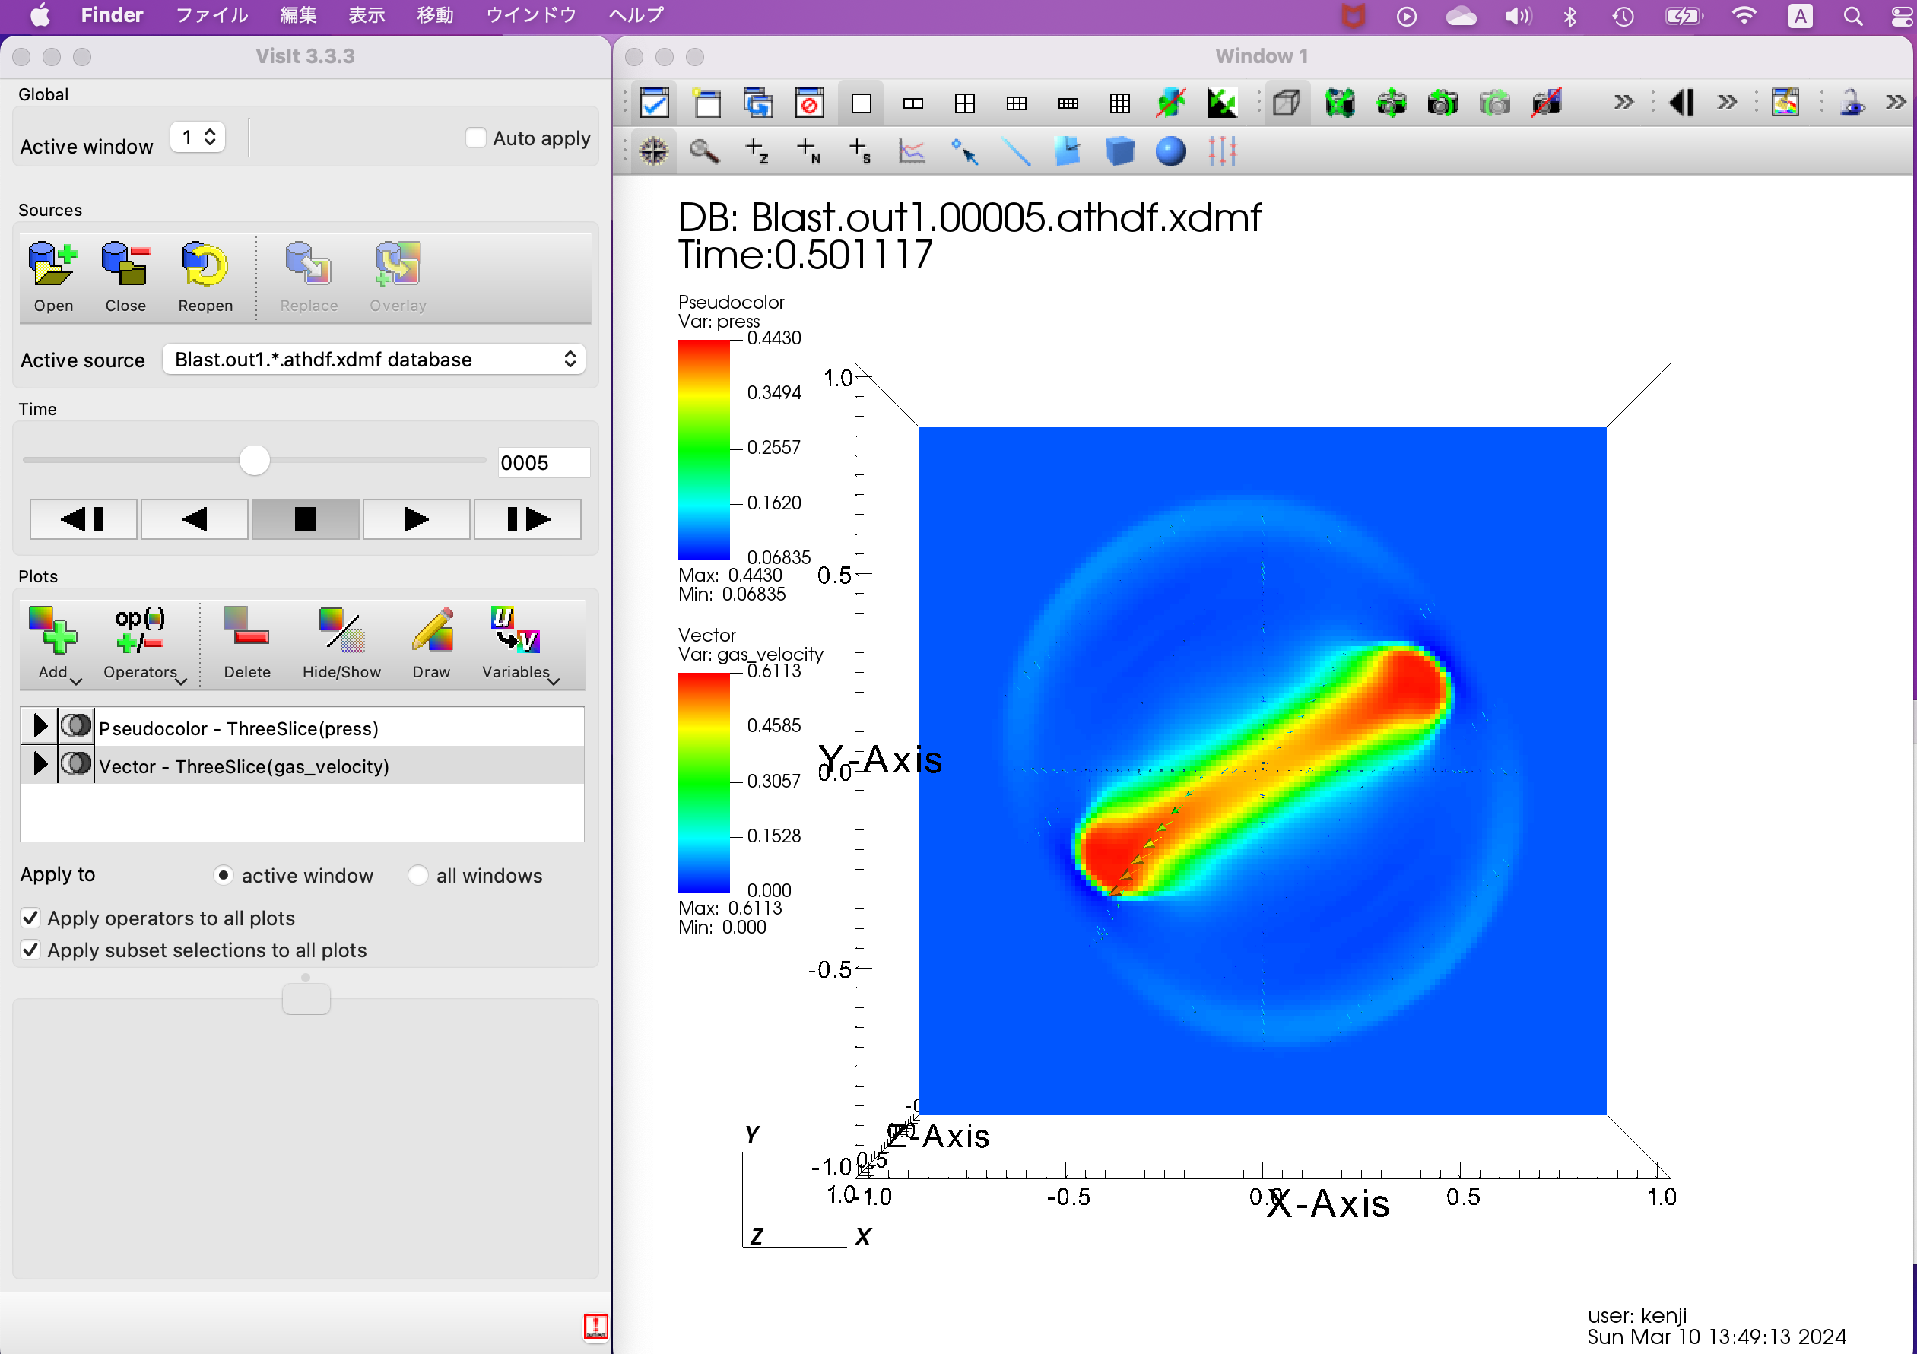Screen dimensions: 1917x1354
Task: Select the navigate compass mode in Window 1
Action: point(654,151)
